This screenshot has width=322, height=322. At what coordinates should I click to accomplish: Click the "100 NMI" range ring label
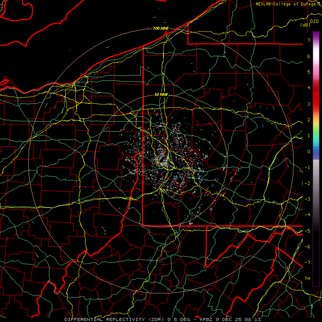coord(161,28)
